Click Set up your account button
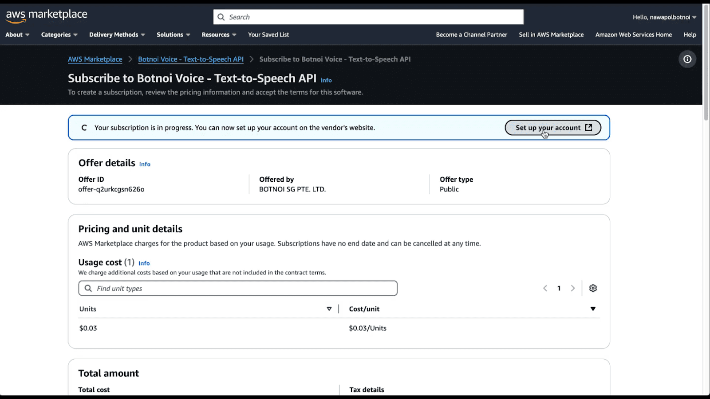The height and width of the screenshot is (399, 710). tap(553, 128)
